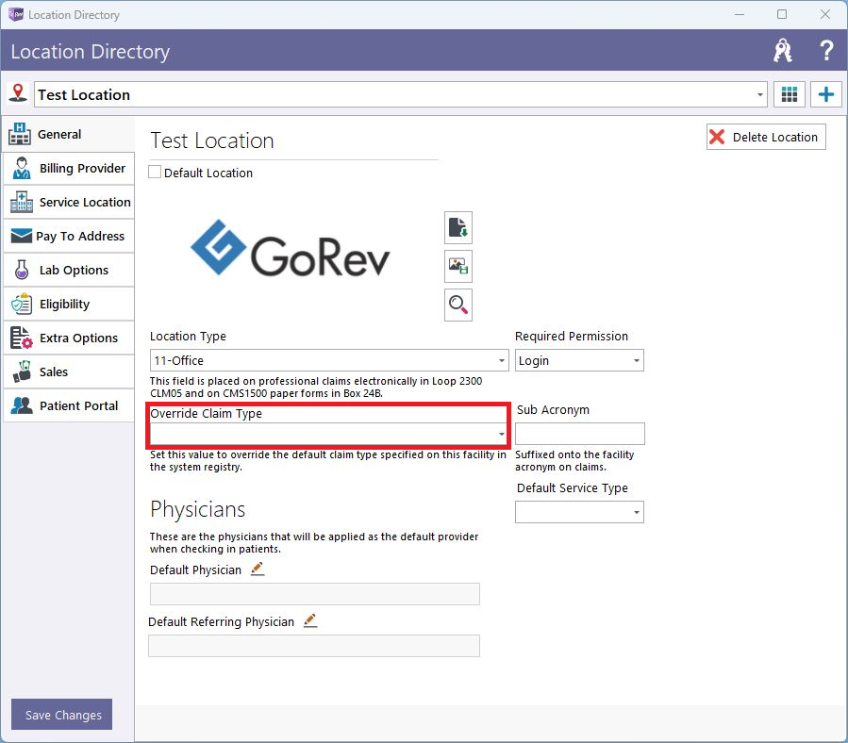Go to the Pay To Address tab
848x743 pixels.
69,237
